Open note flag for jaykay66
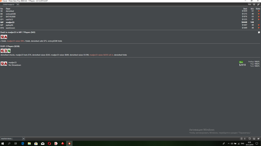 pos(259,25)
